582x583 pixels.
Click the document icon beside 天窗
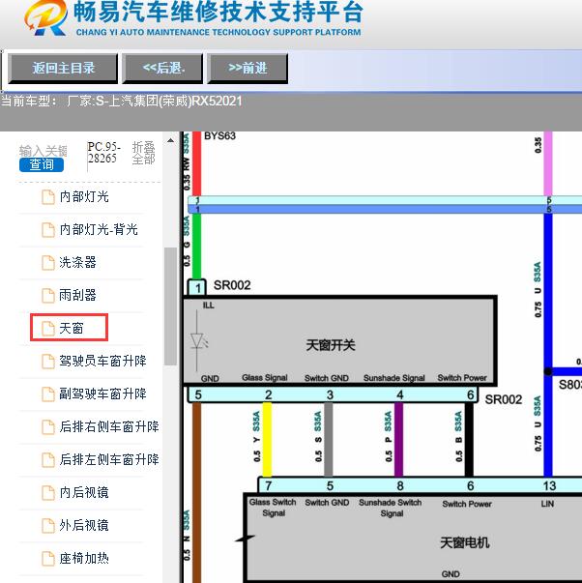click(48, 329)
